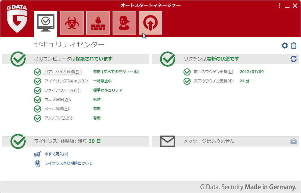
Task: Click the セキュリティセンター heading
Action: coord(69,44)
